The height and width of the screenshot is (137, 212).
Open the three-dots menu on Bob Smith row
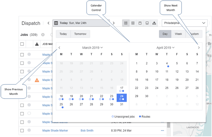click(x=162, y=131)
